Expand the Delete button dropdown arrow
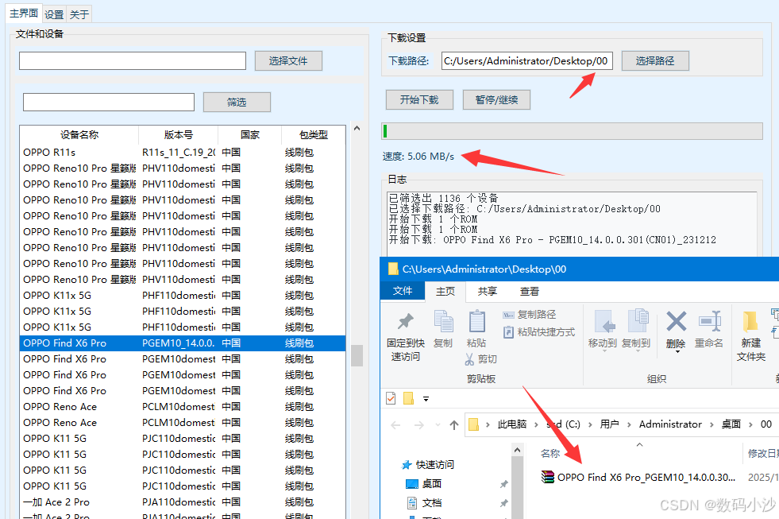This screenshot has height=519, width=779. pyautogui.click(x=677, y=352)
